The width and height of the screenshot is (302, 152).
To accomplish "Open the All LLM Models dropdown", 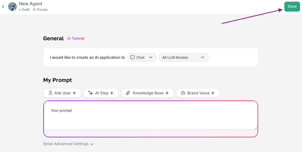I will (x=183, y=57).
